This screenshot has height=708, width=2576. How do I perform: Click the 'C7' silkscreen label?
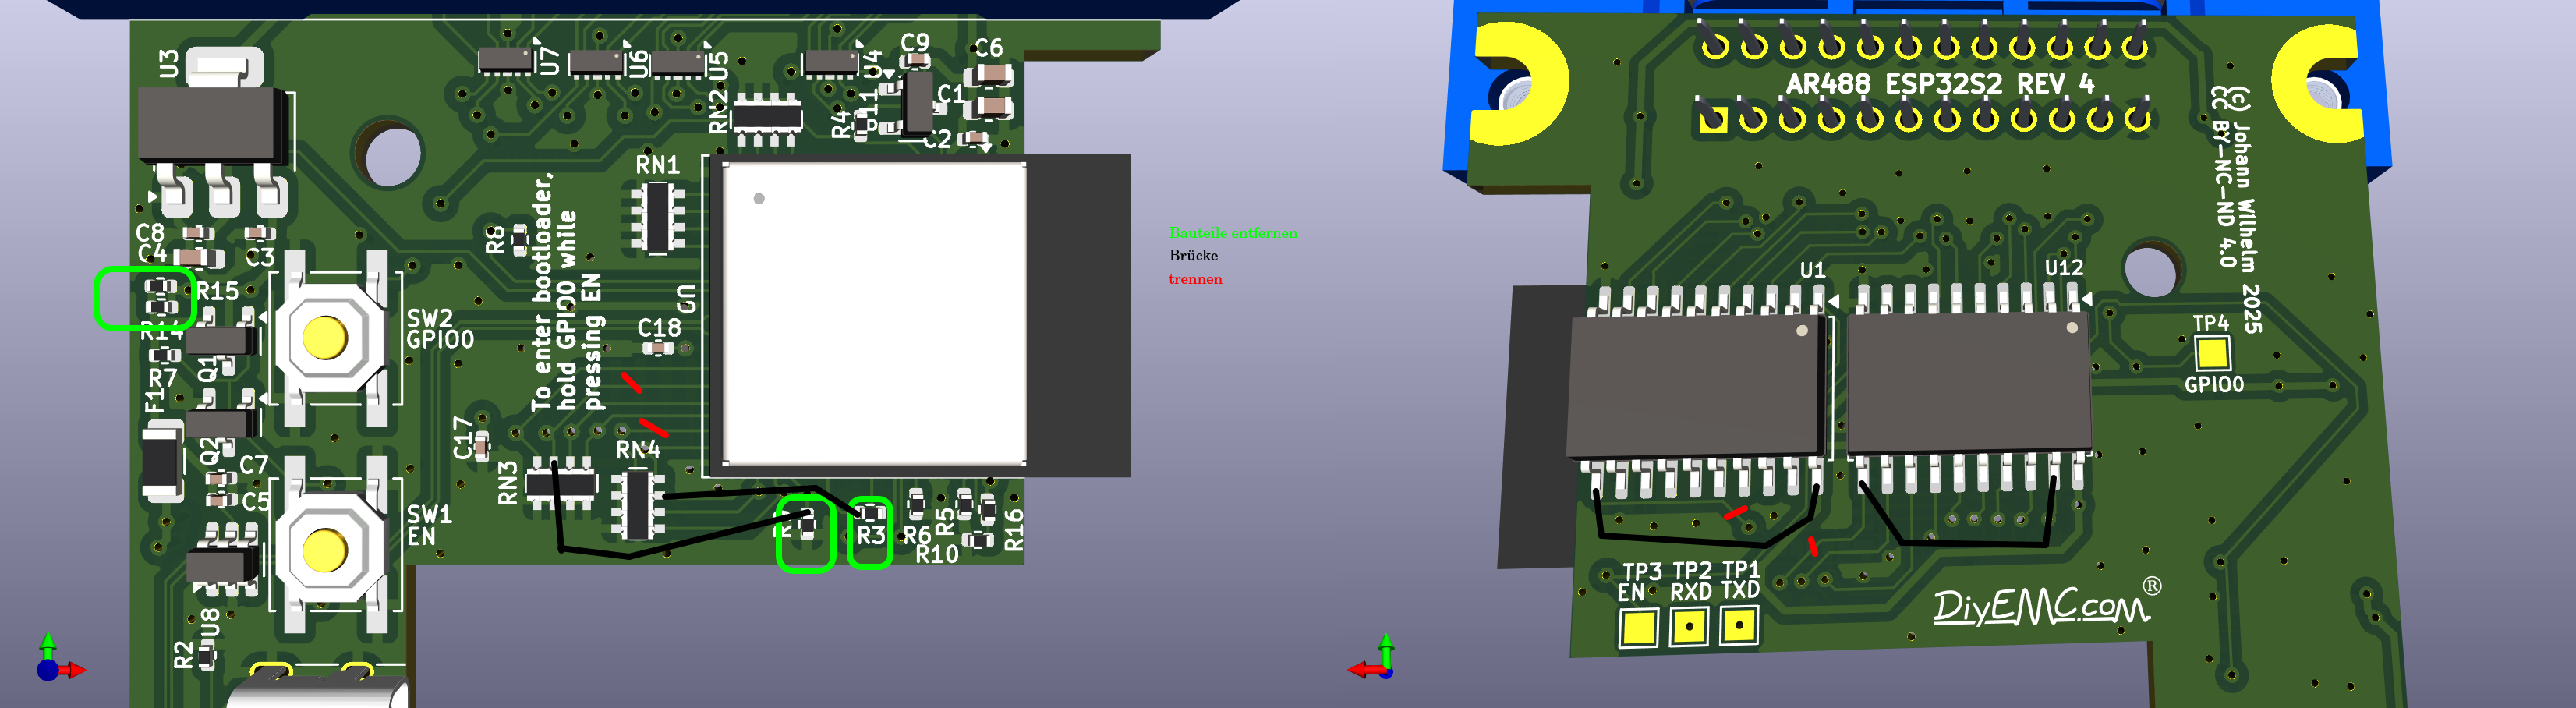pyautogui.click(x=254, y=465)
